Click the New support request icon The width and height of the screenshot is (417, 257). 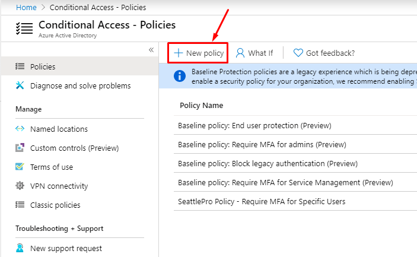[20, 248]
